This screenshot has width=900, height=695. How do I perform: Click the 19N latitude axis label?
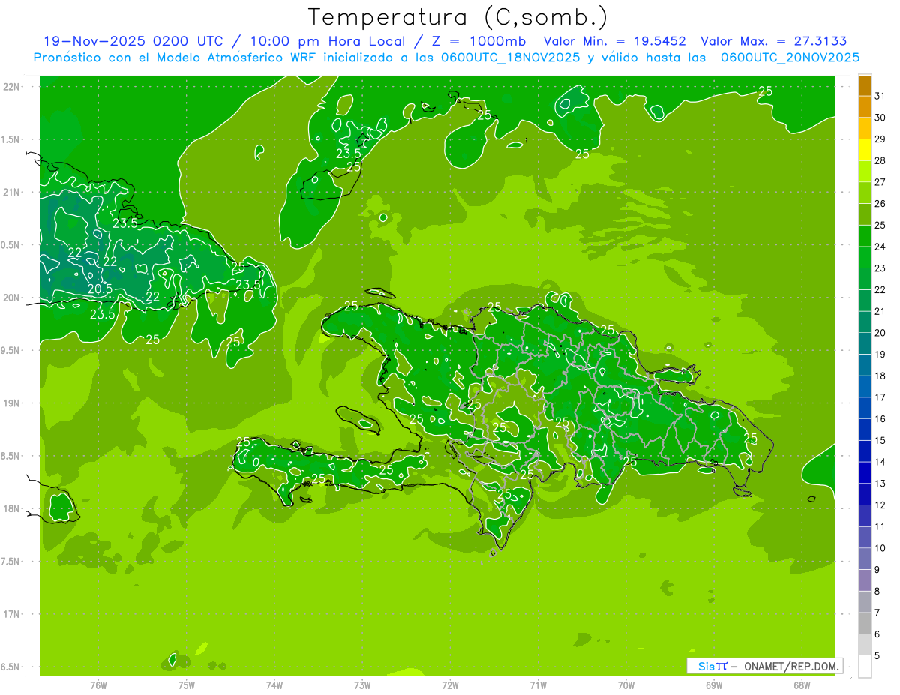(13, 403)
